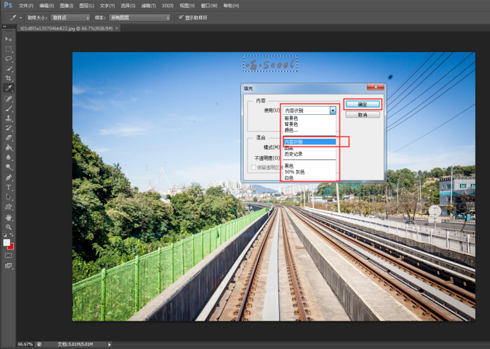The image size is (490, 349).
Task: Cancel the Fill dialog with 取消
Action: [362, 115]
